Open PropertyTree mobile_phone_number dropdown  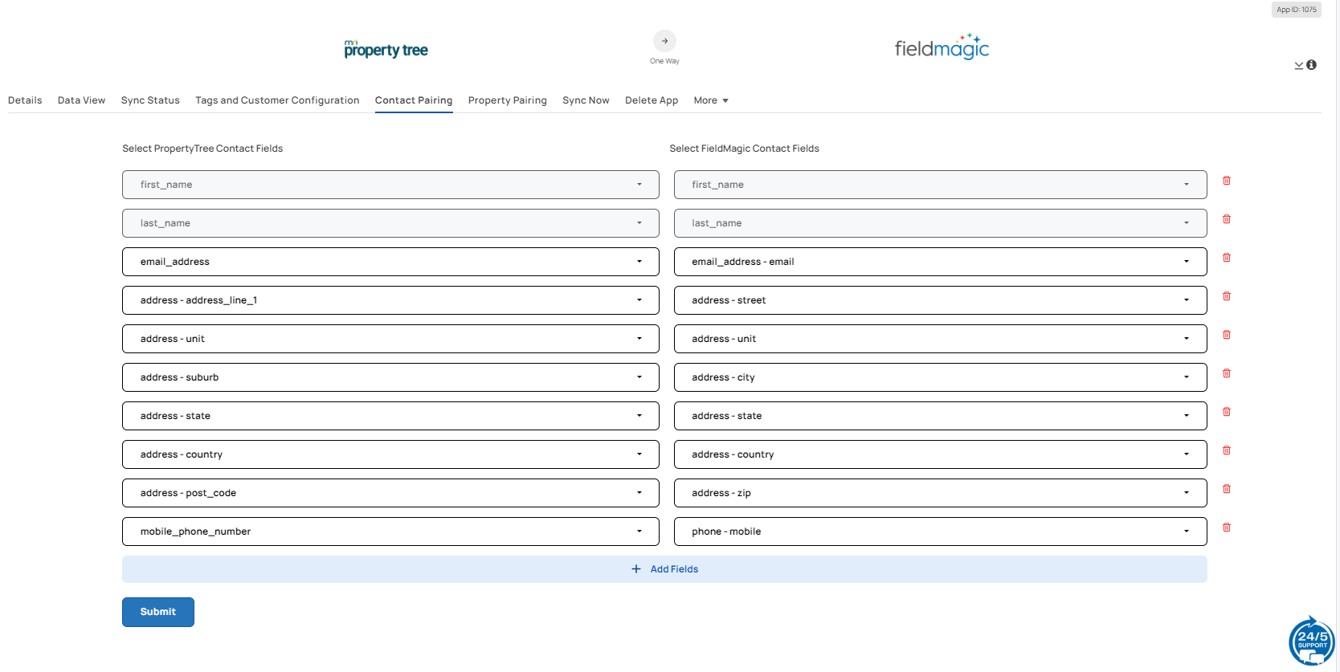390,531
